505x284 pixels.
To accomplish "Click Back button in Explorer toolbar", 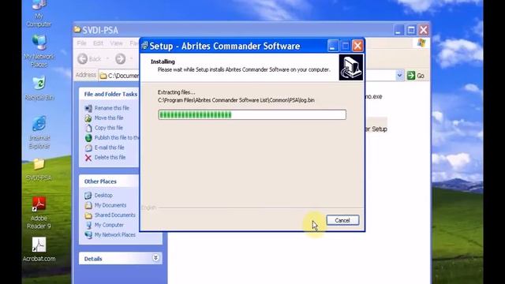I will click(x=90, y=58).
